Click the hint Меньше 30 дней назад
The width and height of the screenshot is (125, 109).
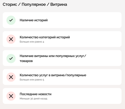click(x=34, y=99)
